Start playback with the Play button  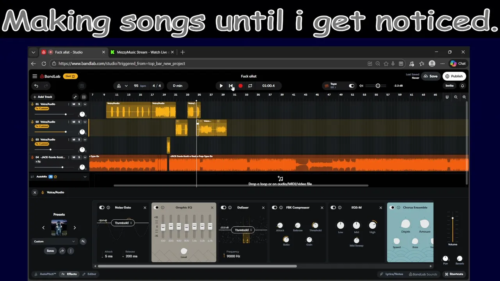point(221,86)
